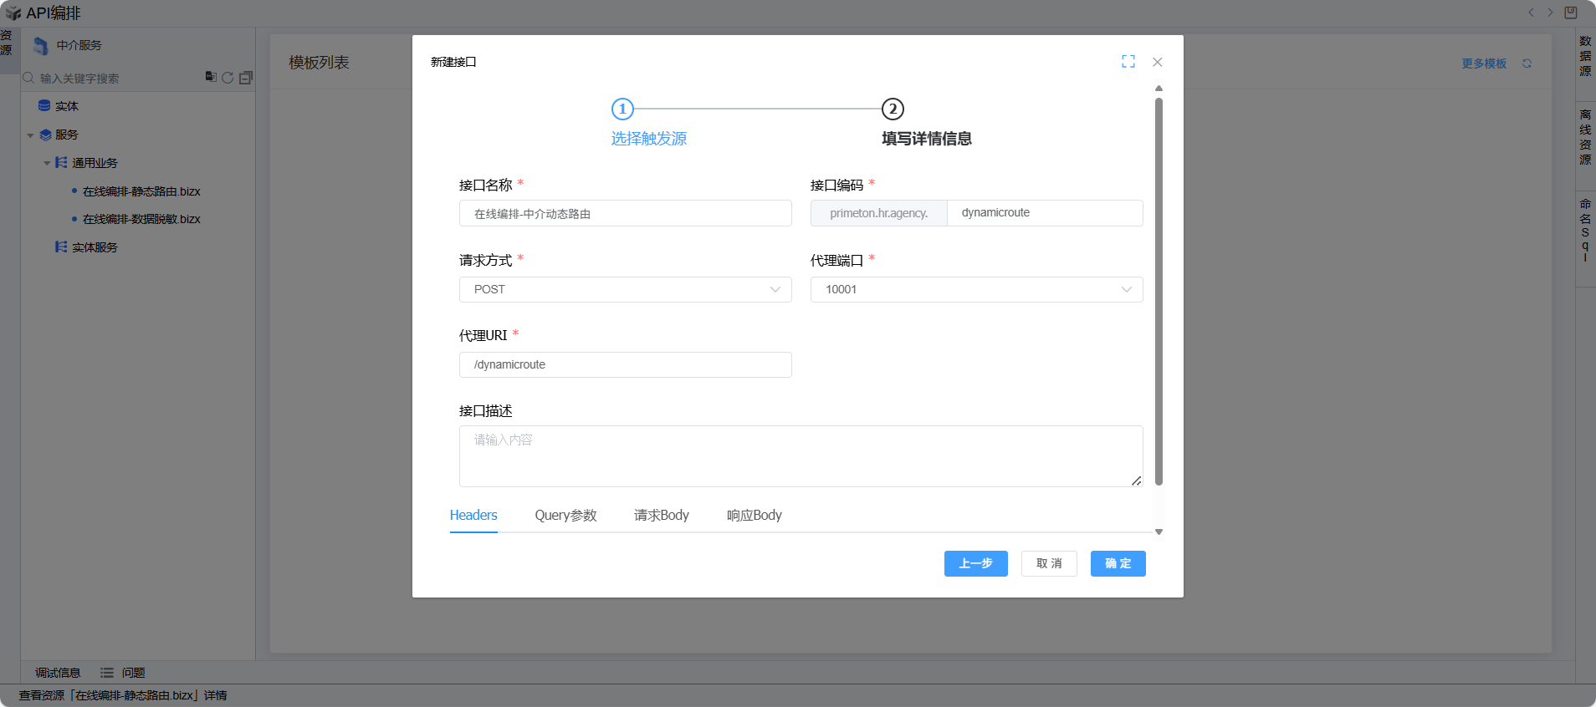Click the collapse-all icon in the resource tree toolbar

click(246, 78)
